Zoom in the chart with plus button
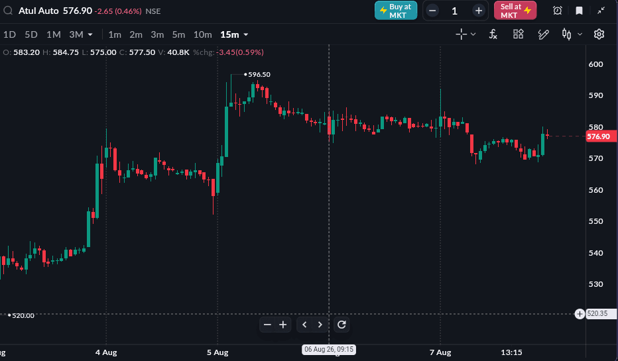618x361 pixels. point(283,325)
